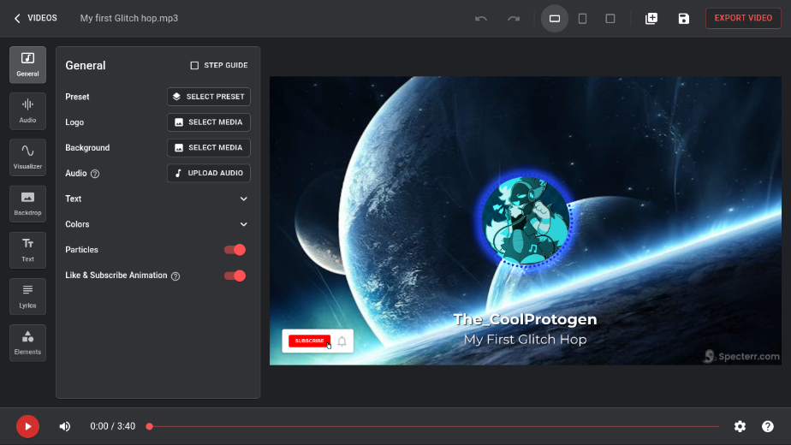Click the 0:00 / 3:40 time display

coord(112,426)
